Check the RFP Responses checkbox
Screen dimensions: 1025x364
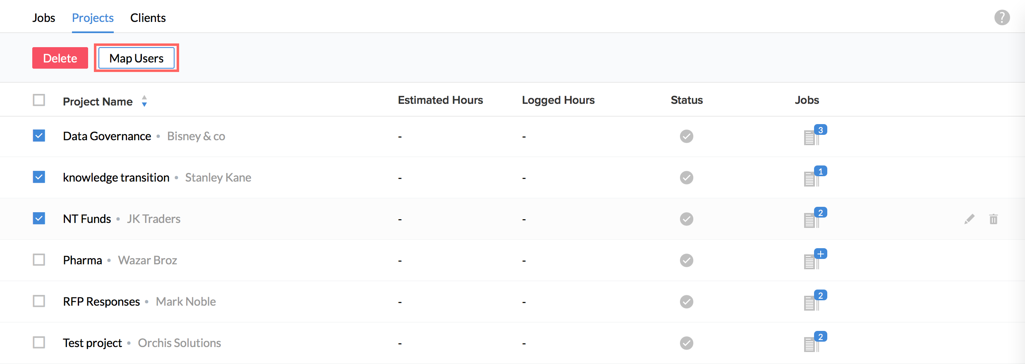tap(39, 301)
